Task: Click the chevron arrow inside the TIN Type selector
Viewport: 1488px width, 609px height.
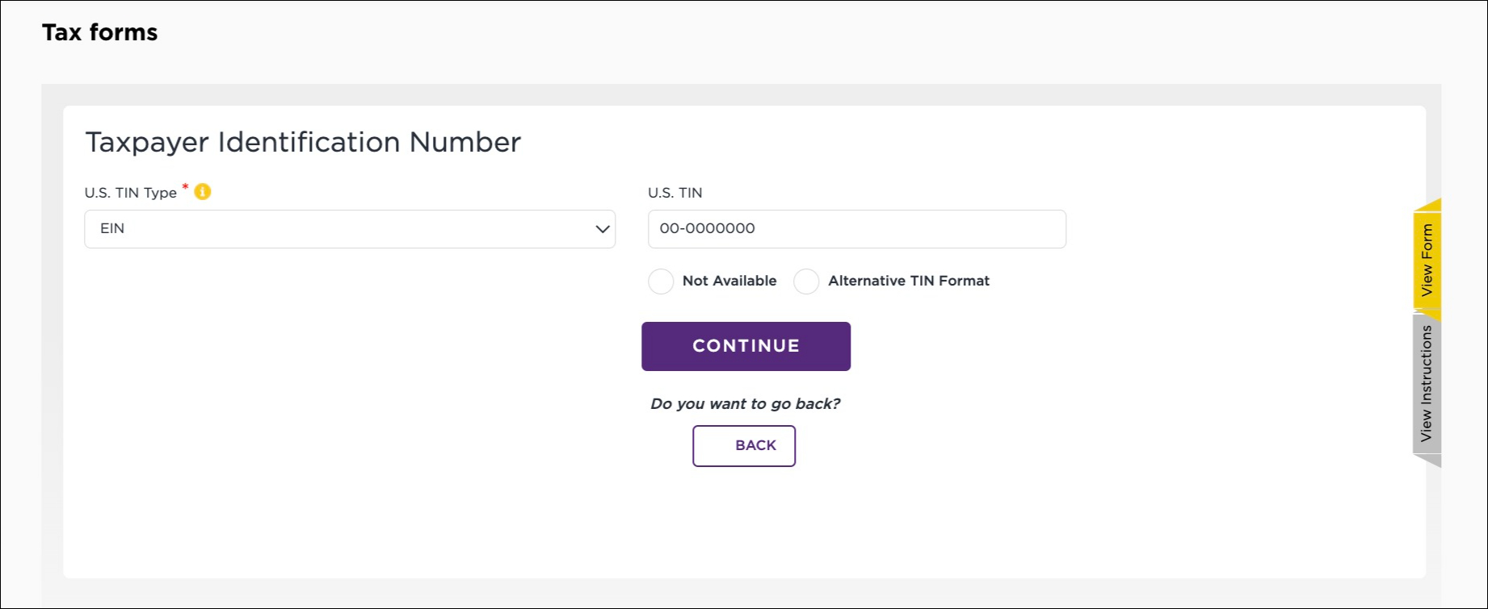Action: pyautogui.click(x=601, y=229)
